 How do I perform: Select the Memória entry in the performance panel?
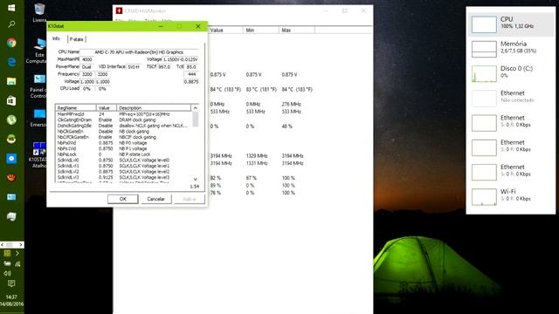point(511,49)
